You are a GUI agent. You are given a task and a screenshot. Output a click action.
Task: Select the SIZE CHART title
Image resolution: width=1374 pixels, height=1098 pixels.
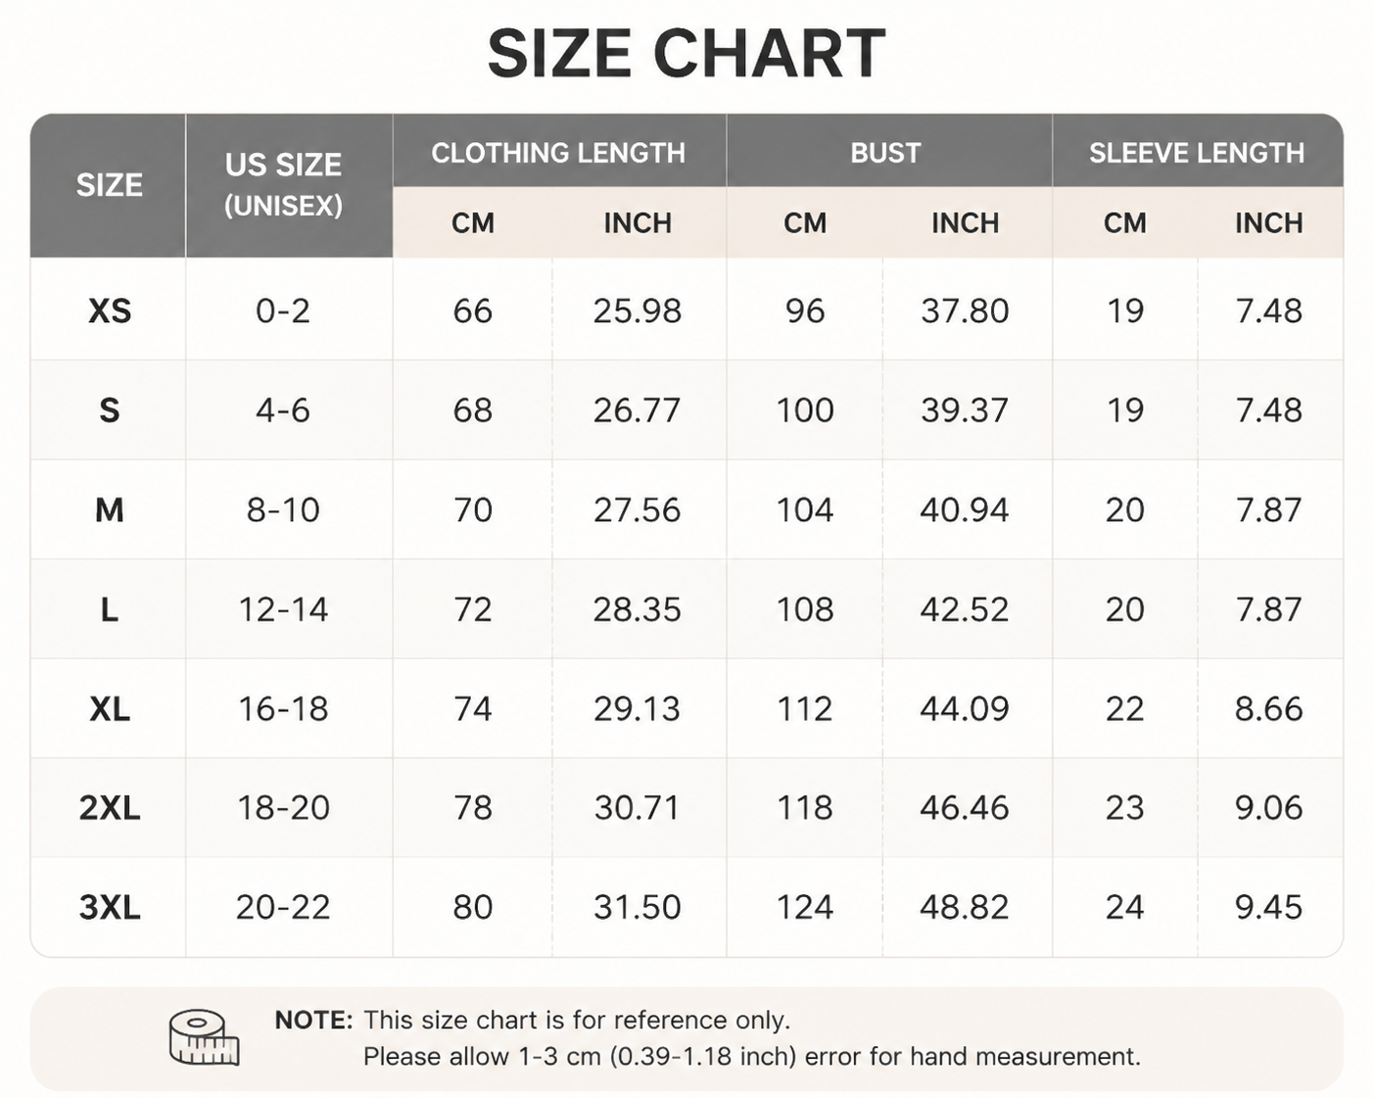pyautogui.click(x=687, y=53)
